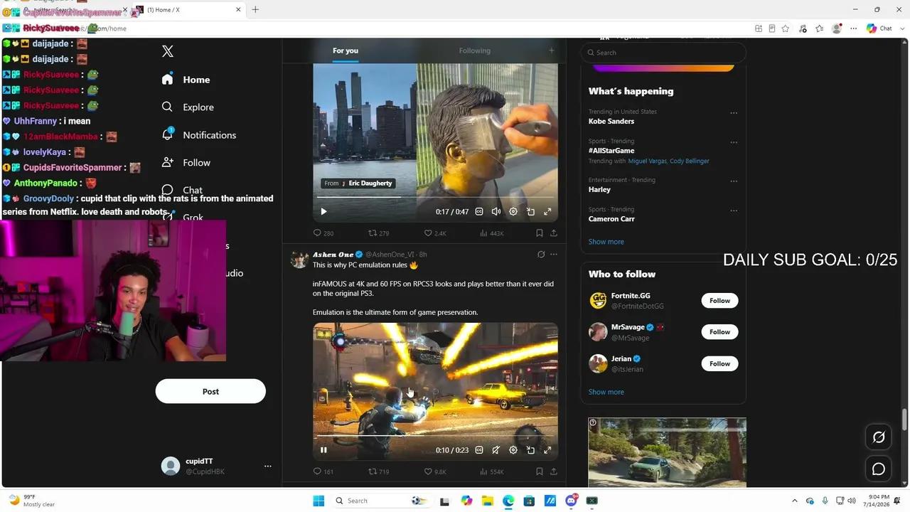Follow MrSavage

click(719, 332)
